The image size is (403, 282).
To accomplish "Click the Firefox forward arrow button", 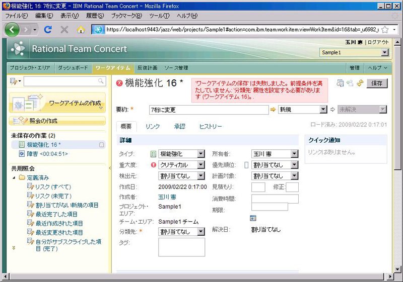I will pyautogui.click(x=26, y=30).
